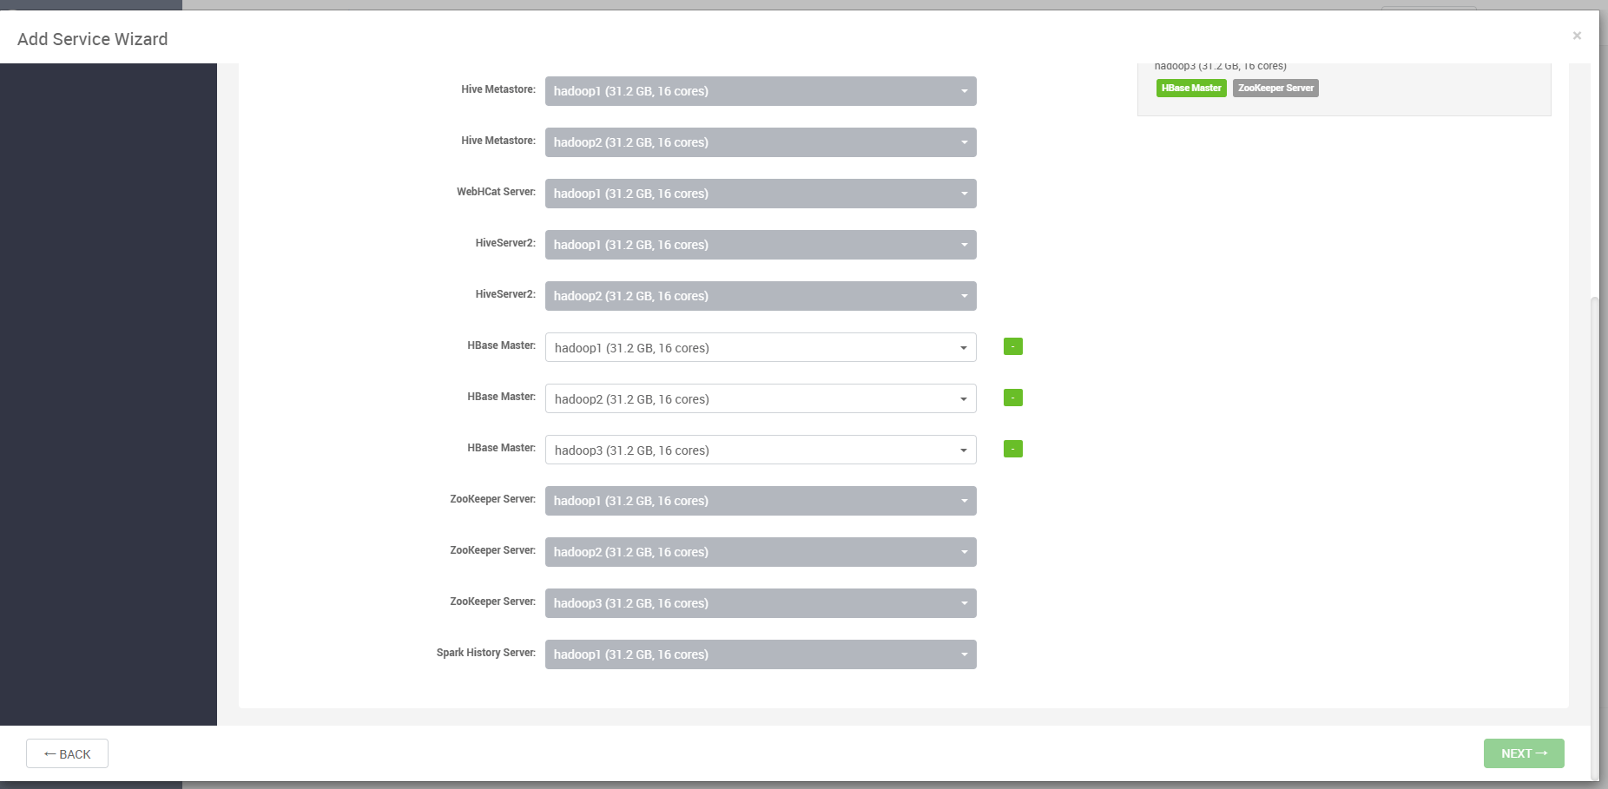Click the WebHCat Server host dropdown
1608x789 pixels.
(760, 194)
